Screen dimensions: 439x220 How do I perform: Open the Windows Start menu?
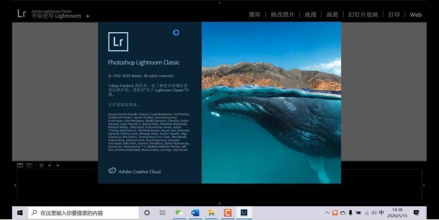(x=20, y=213)
